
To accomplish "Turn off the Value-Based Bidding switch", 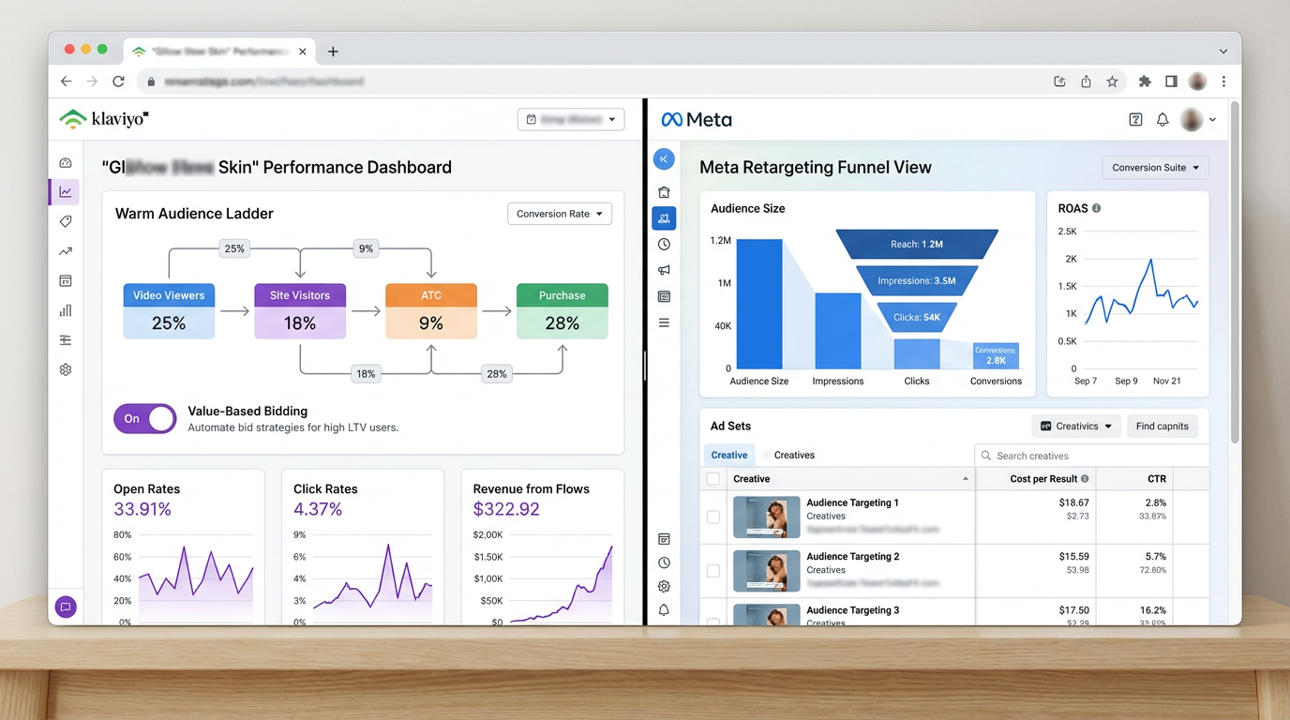I will 145,419.
